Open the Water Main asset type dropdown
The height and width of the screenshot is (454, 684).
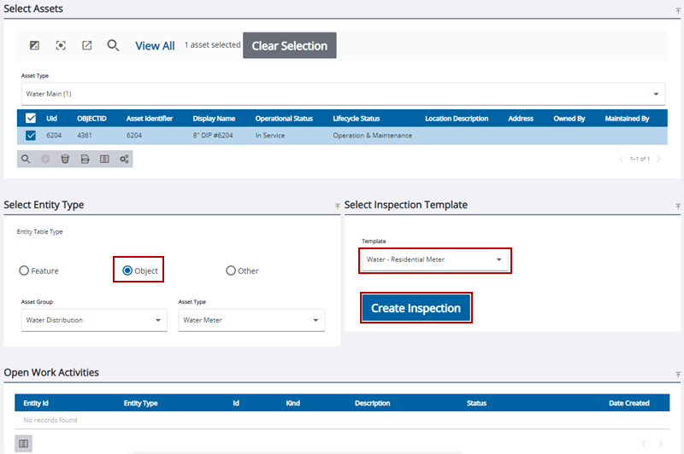(x=656, y=93)
